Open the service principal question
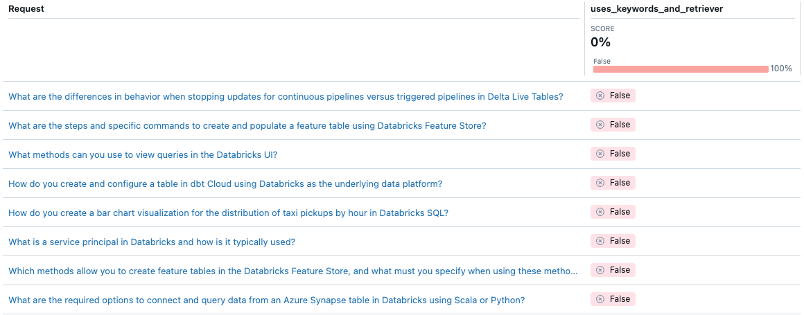The image size is (804, 315). pos(152,242)
